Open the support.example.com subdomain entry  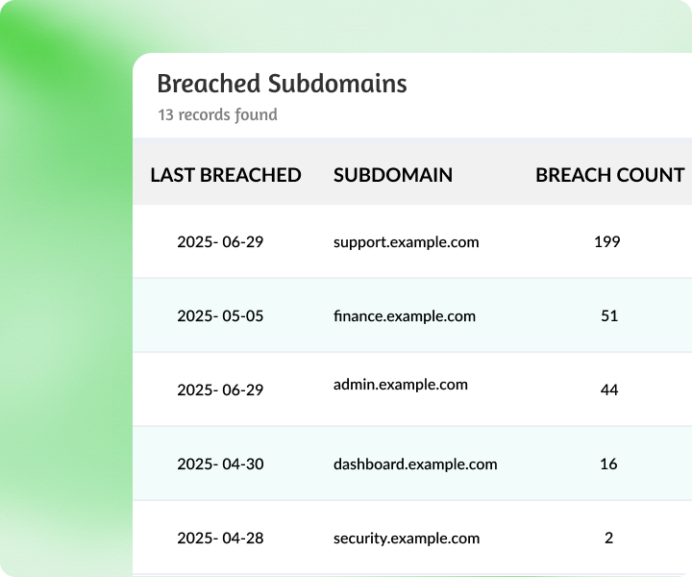point(406,241)
